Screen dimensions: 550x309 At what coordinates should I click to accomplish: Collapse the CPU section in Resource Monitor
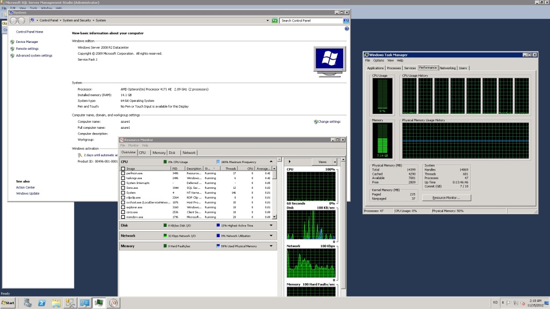(271, 162)
